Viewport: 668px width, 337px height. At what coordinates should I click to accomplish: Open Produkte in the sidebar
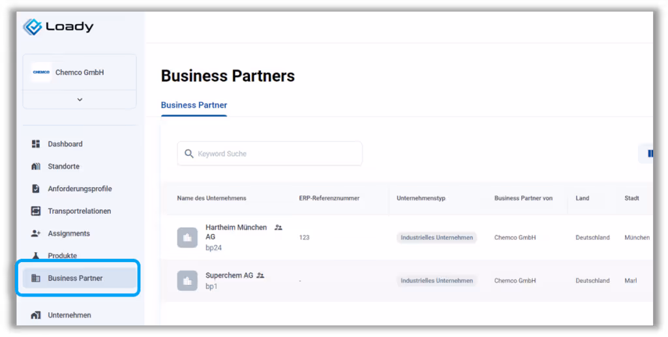62,256
